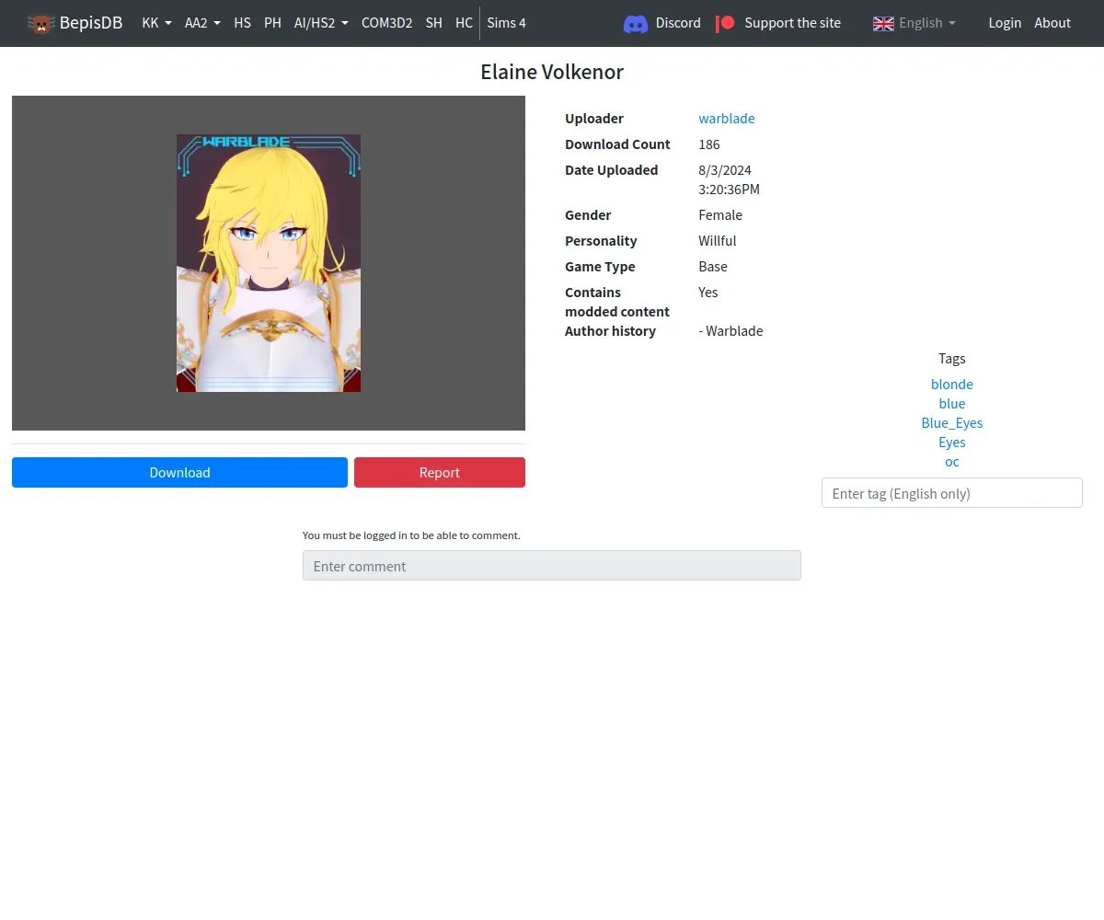The height and width of the screenshot is (920, 1104).
Task: Click the Contains modded content label
Action: pos(617,302)
